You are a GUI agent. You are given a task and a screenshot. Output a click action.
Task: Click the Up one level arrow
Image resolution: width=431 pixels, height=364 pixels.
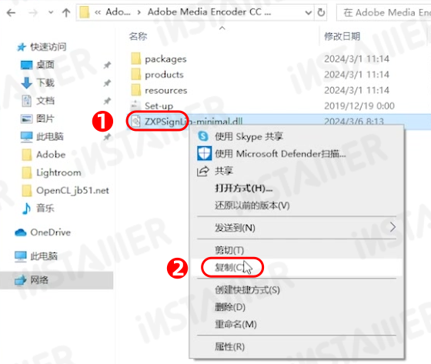pos(66,12)
